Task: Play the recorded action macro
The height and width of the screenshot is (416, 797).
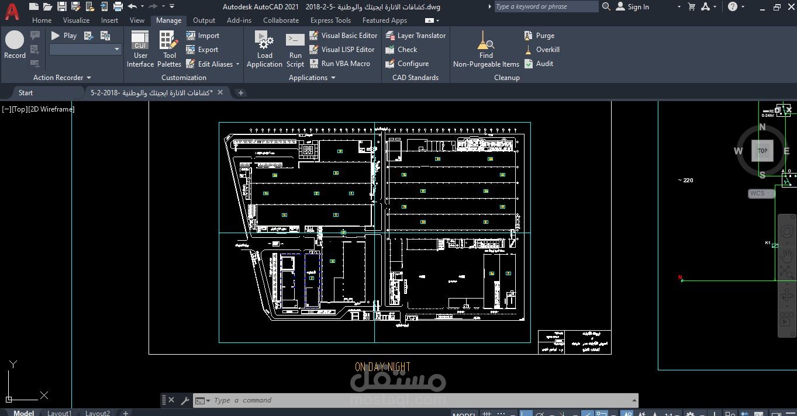Action: [64, 36]
